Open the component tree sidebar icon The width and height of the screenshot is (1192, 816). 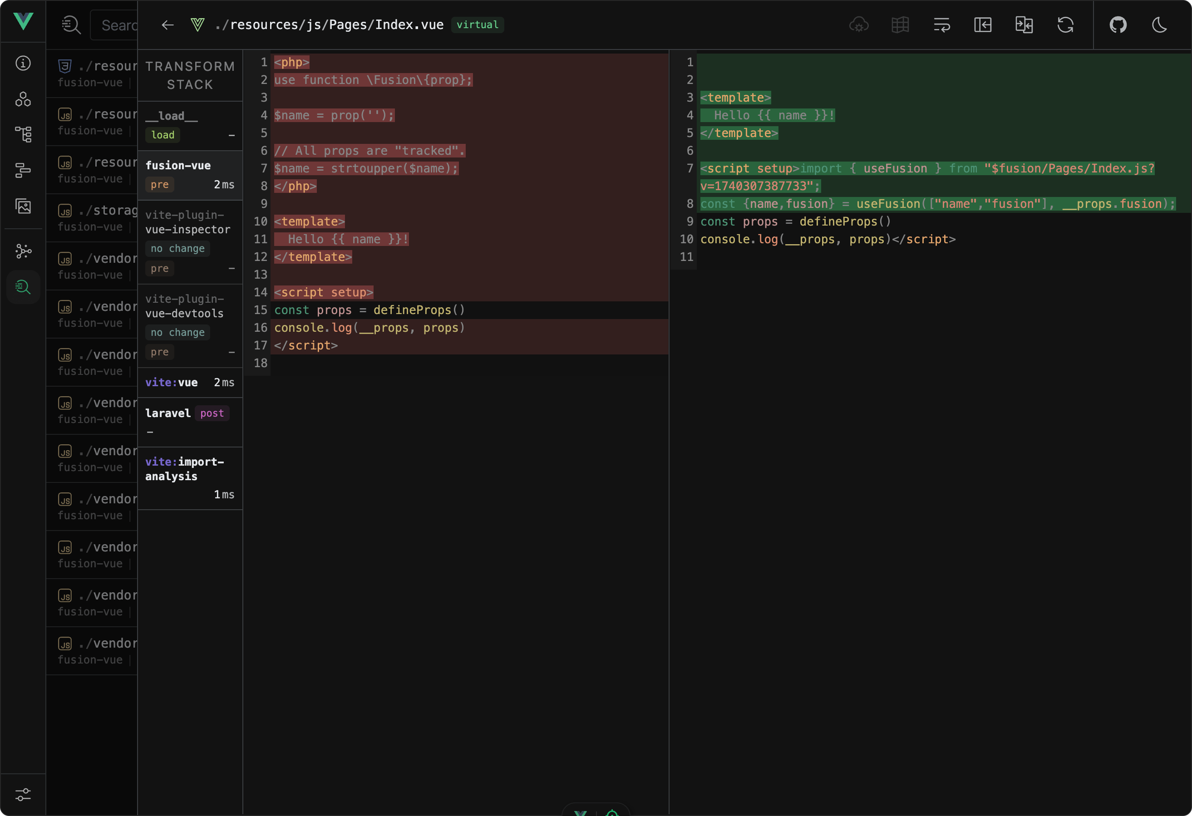23,134
